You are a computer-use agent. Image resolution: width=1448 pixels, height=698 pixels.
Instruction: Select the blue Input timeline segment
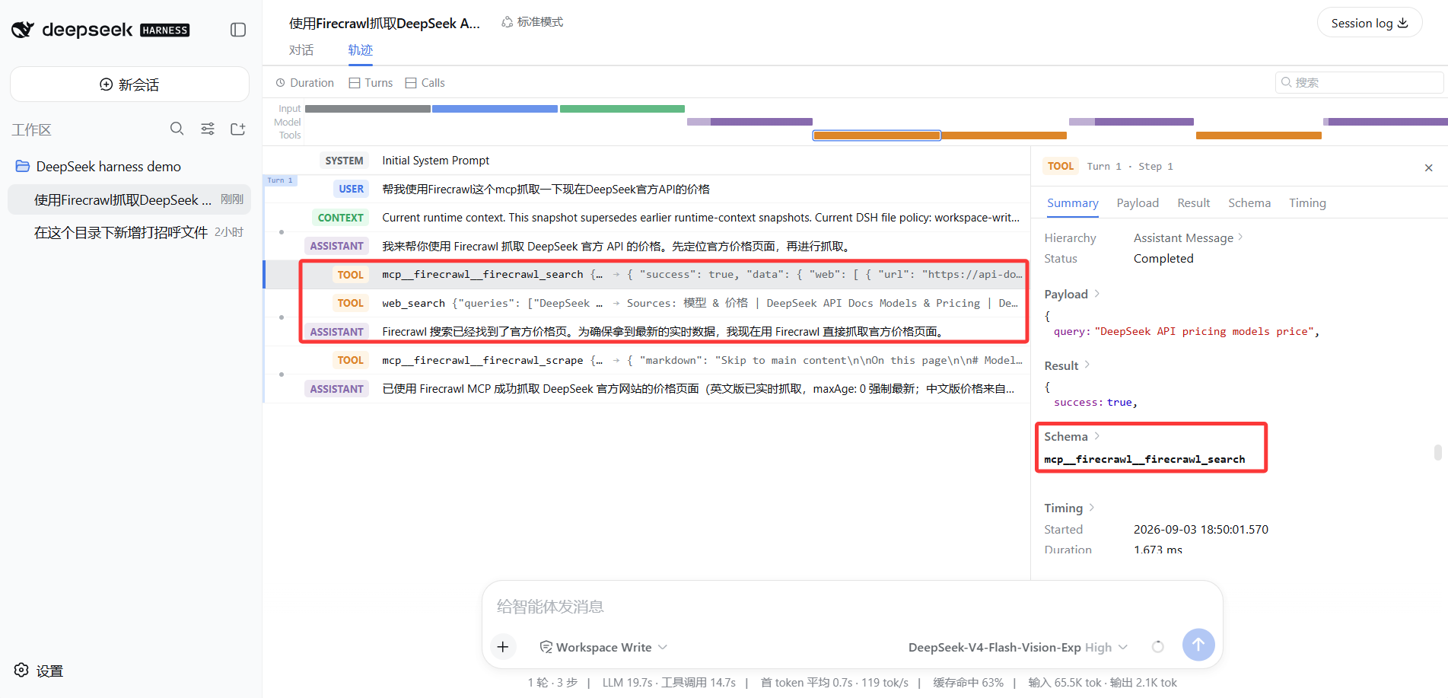click(x=495, y=109)
